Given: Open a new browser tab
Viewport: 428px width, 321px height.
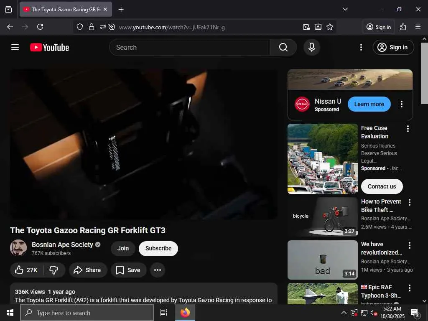Looking at the screenshot, I should pos(121,10).
